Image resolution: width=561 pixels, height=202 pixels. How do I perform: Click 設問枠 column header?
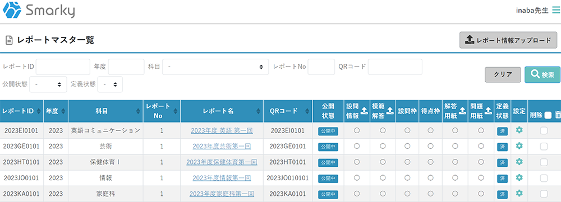click(x=407, y=111)
